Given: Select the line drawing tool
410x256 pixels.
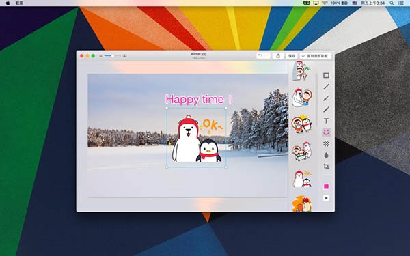Looking at the screenshot, I should (326, 87).
